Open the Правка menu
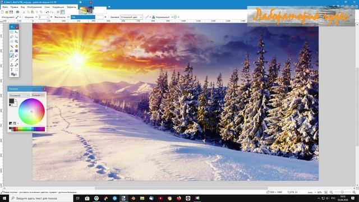 [x=14, y=7]
